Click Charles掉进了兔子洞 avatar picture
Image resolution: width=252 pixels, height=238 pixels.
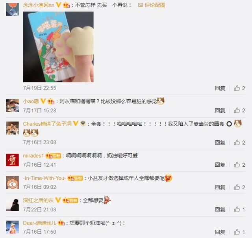(13, 128)
